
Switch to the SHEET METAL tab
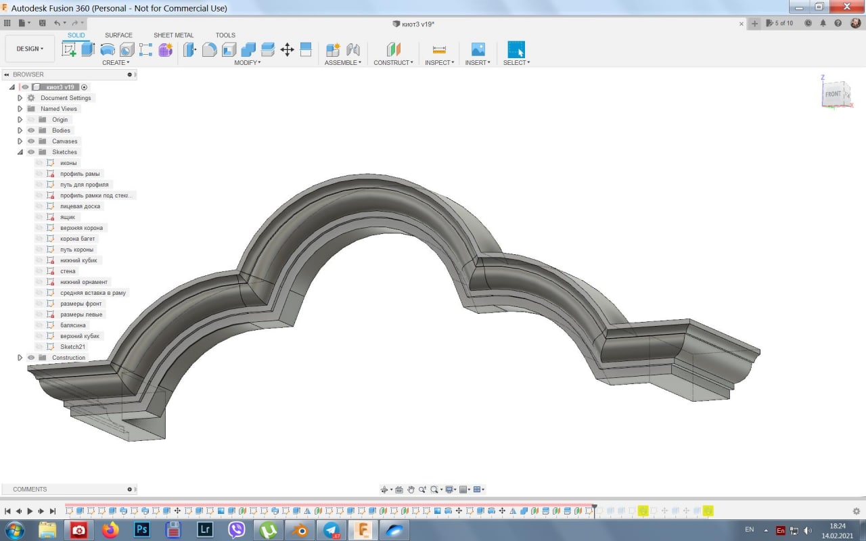click(x=173, y=35)
